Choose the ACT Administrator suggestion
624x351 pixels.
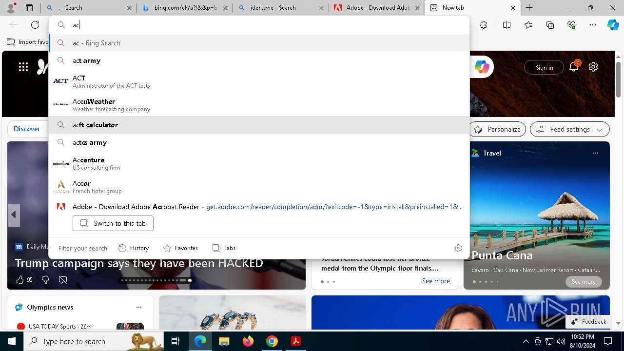pos(259,81)
